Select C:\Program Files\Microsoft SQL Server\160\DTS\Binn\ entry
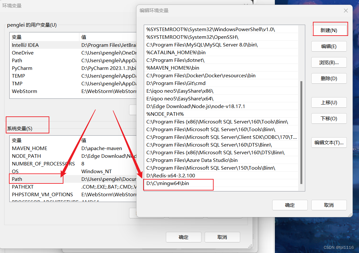359x253 pixels. point(221,145)
